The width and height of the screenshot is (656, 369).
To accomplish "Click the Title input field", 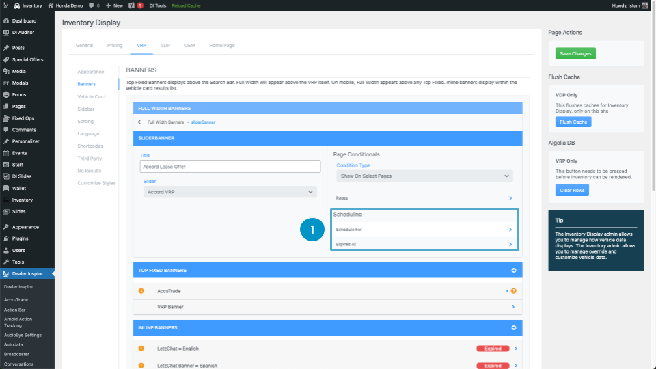I will [x=230, y=167].
